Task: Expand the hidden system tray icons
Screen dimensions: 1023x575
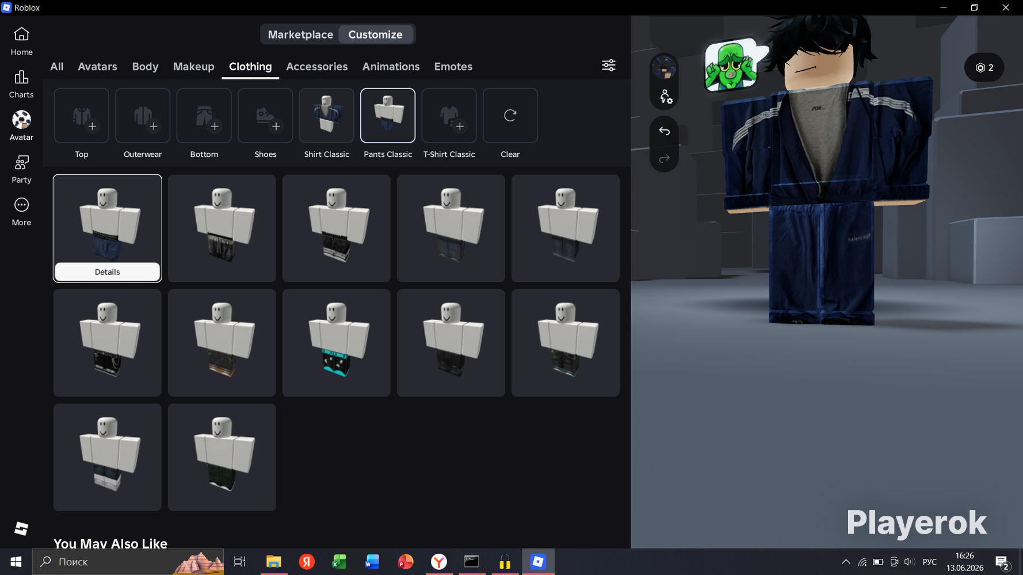Action: click(x=846, y=562)
